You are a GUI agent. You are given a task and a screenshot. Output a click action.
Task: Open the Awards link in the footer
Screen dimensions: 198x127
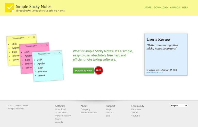pyautogui.click(x=59, y=122)
